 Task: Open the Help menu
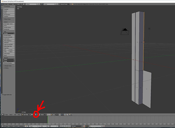21,4
